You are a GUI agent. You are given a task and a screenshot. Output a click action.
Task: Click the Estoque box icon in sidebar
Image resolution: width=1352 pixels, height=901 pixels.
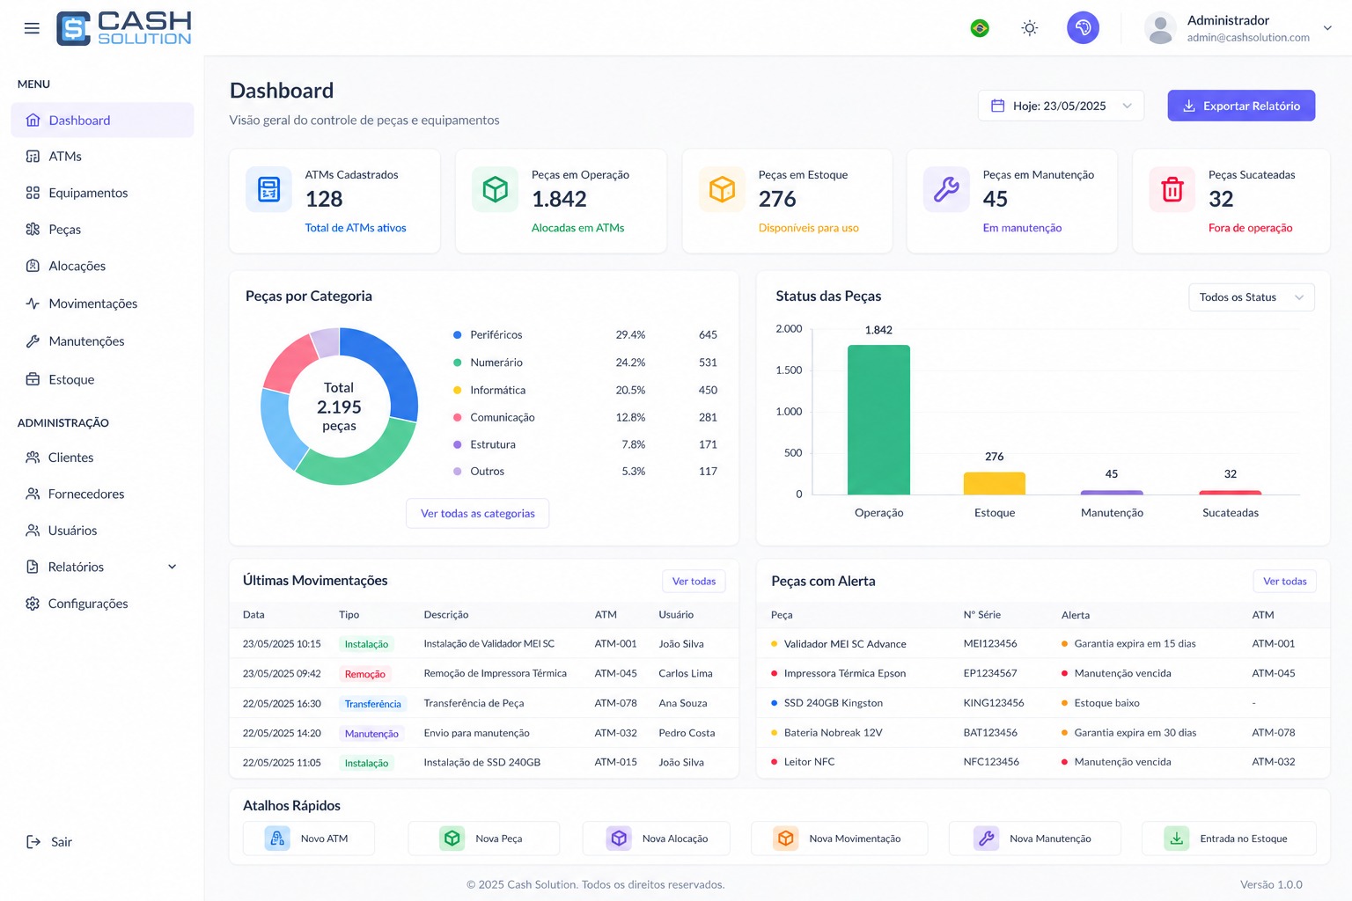(x=33, y=379)
